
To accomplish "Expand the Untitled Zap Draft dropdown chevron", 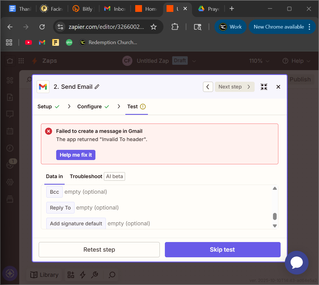I will pos(194,61).
